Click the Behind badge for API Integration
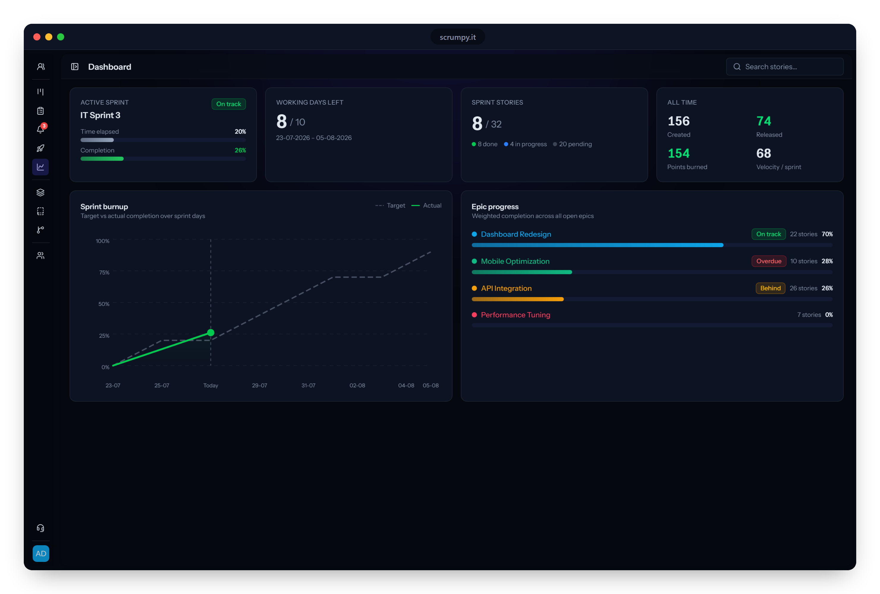Viewport: 880px width, 594px height. tap(770, 288)
